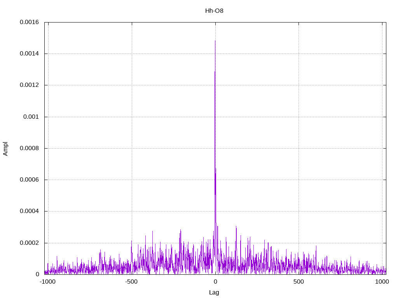Click the -1000 x-axis tick label
The height and width of the screenshot is (298, 398).
pyautogui.click(x=47, y=282)
